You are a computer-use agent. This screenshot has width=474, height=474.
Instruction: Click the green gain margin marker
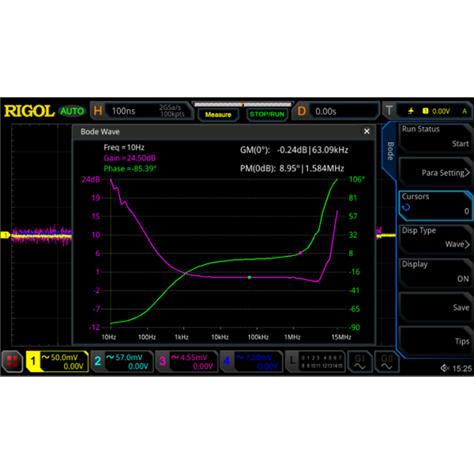click(250, 277)
